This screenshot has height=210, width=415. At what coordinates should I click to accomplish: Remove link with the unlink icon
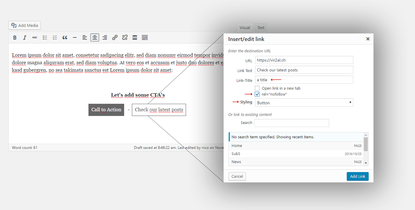click(x=125, y=38)
